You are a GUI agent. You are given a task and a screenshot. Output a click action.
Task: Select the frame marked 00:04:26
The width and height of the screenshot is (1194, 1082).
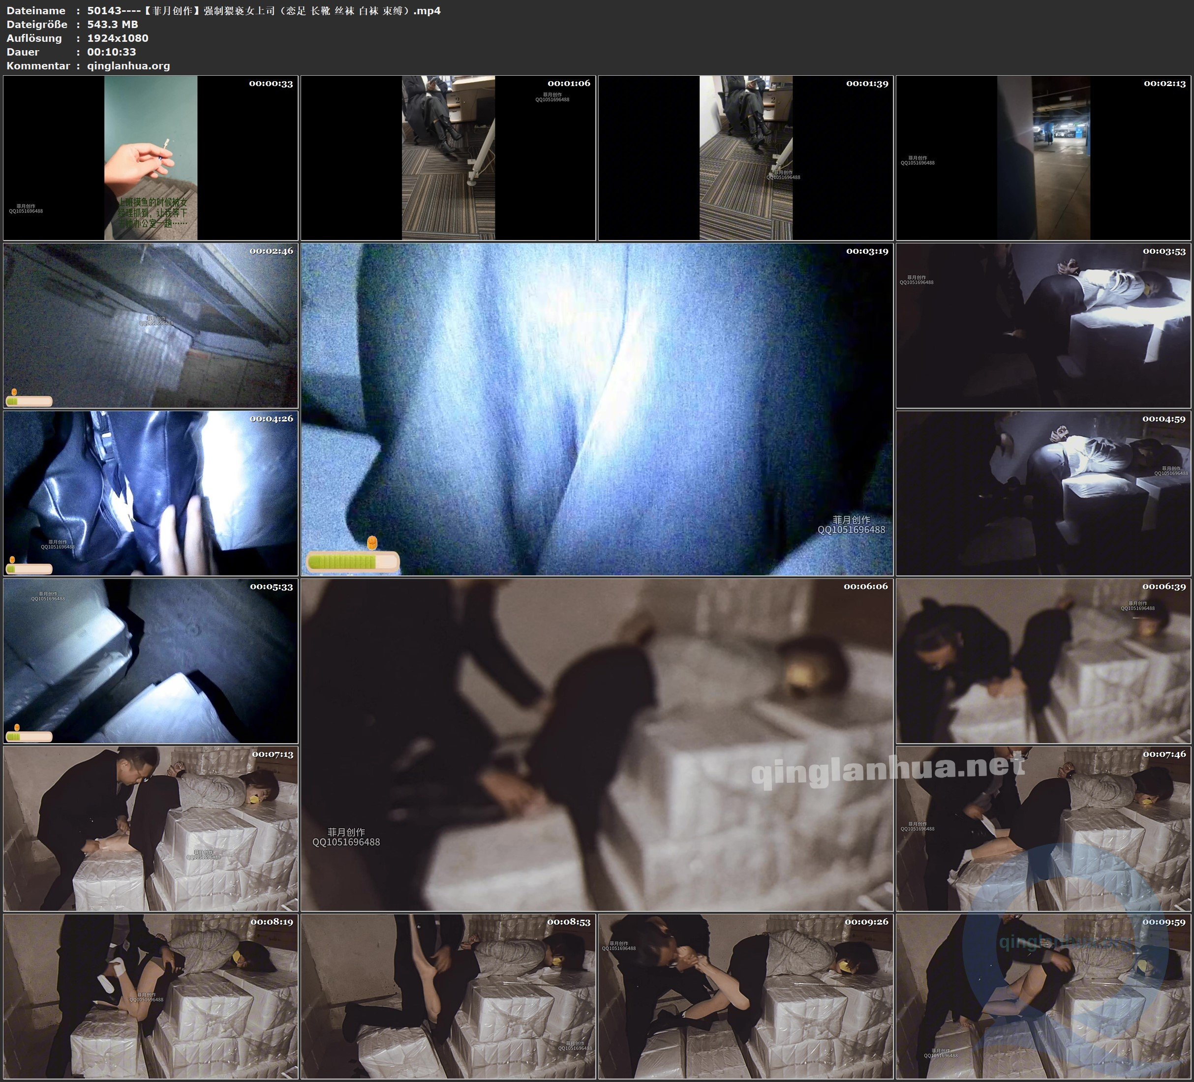click(x=151, y=493)
